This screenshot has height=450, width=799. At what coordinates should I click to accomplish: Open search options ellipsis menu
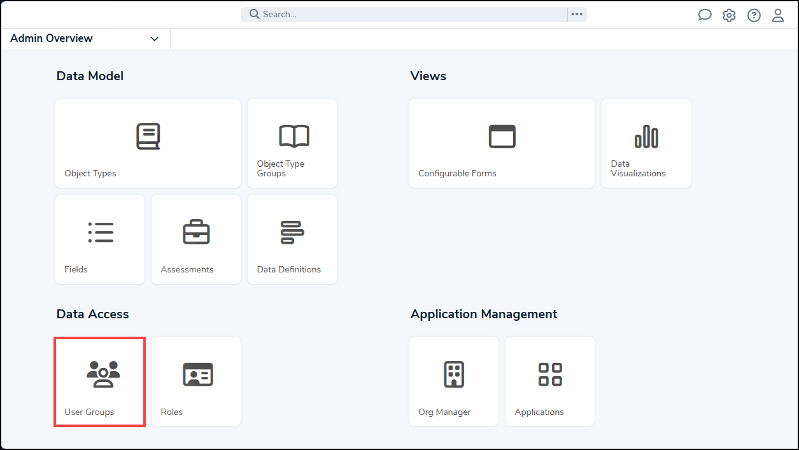tap(577, 15)
